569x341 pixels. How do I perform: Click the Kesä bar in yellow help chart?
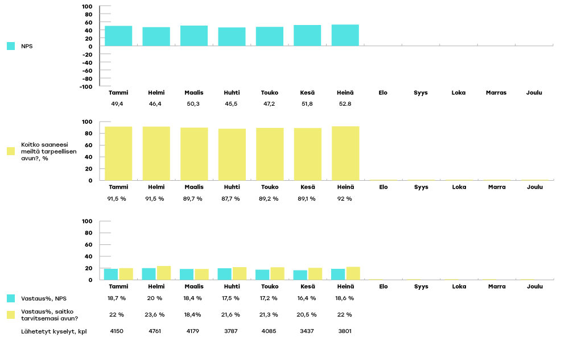(x=308, y=154)
